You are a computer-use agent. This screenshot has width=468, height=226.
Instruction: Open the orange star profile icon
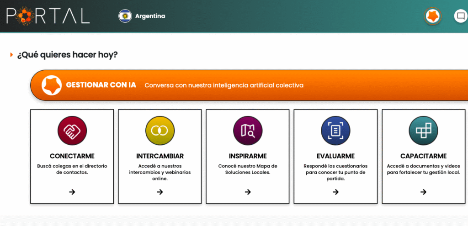(x=432, y=16)
